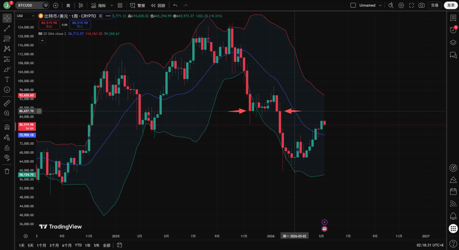The image size is (459, 250).
Task: Select the Fibonacci retracement tool
Action: (x=7, y=38)
